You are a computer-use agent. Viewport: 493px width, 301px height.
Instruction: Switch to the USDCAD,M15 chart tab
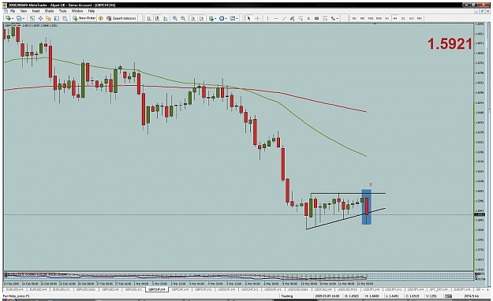[x=347, y=289]
